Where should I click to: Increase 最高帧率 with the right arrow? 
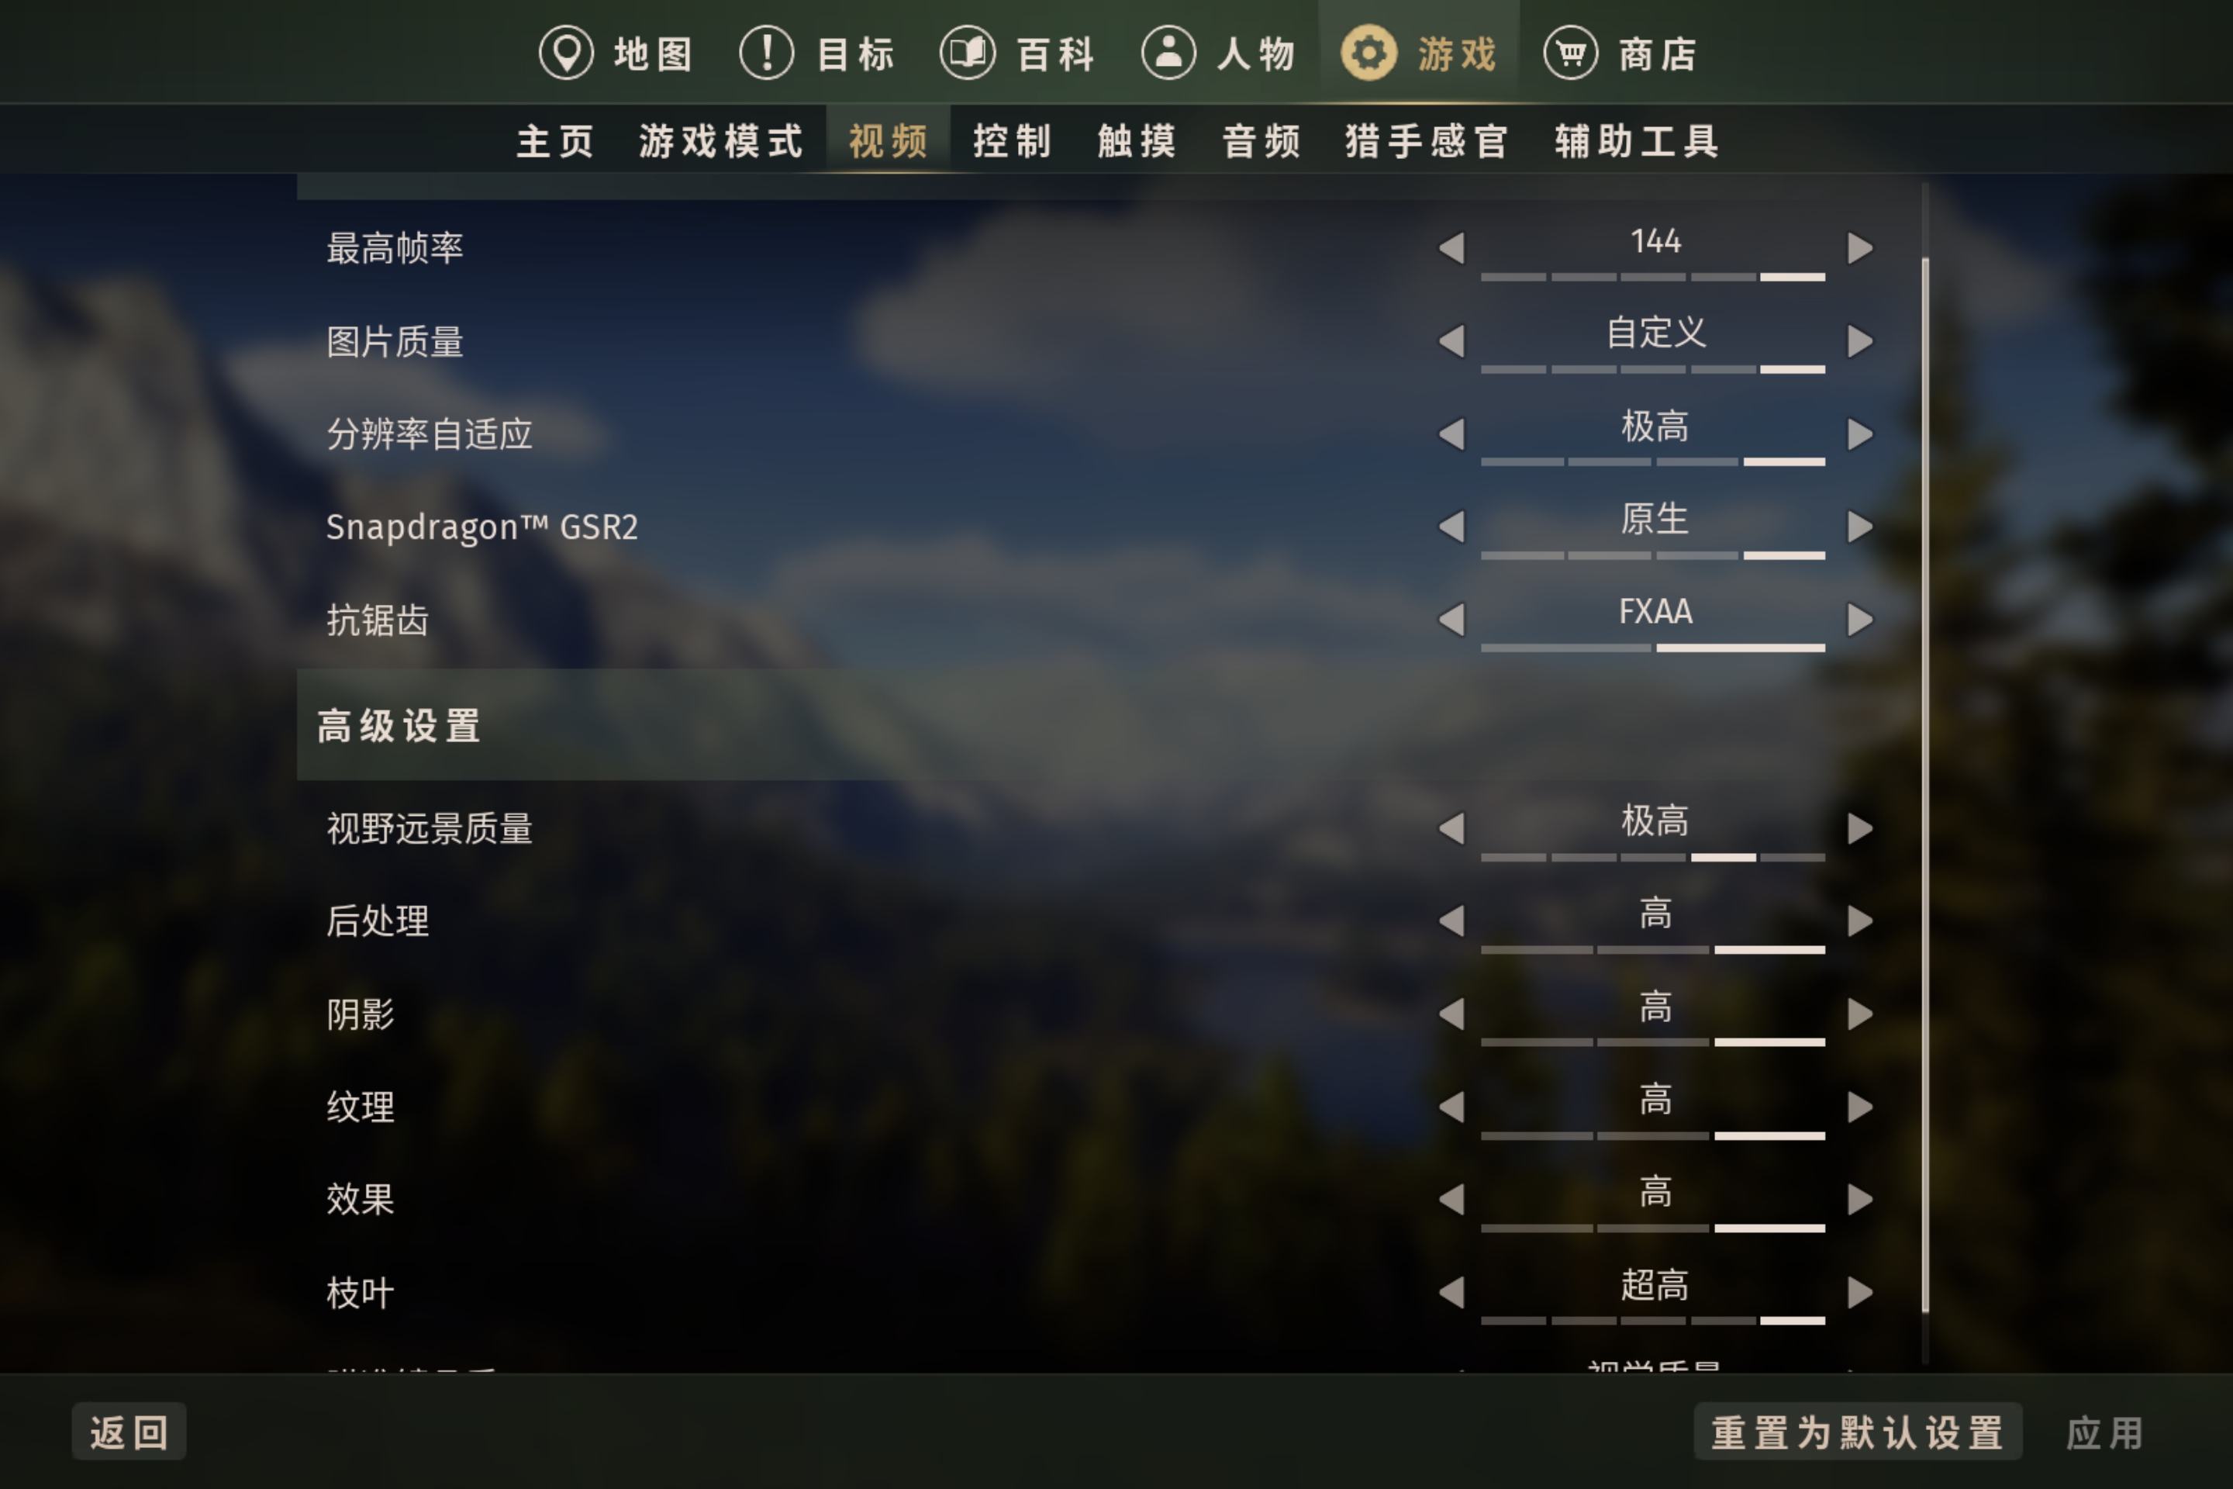1859,249
